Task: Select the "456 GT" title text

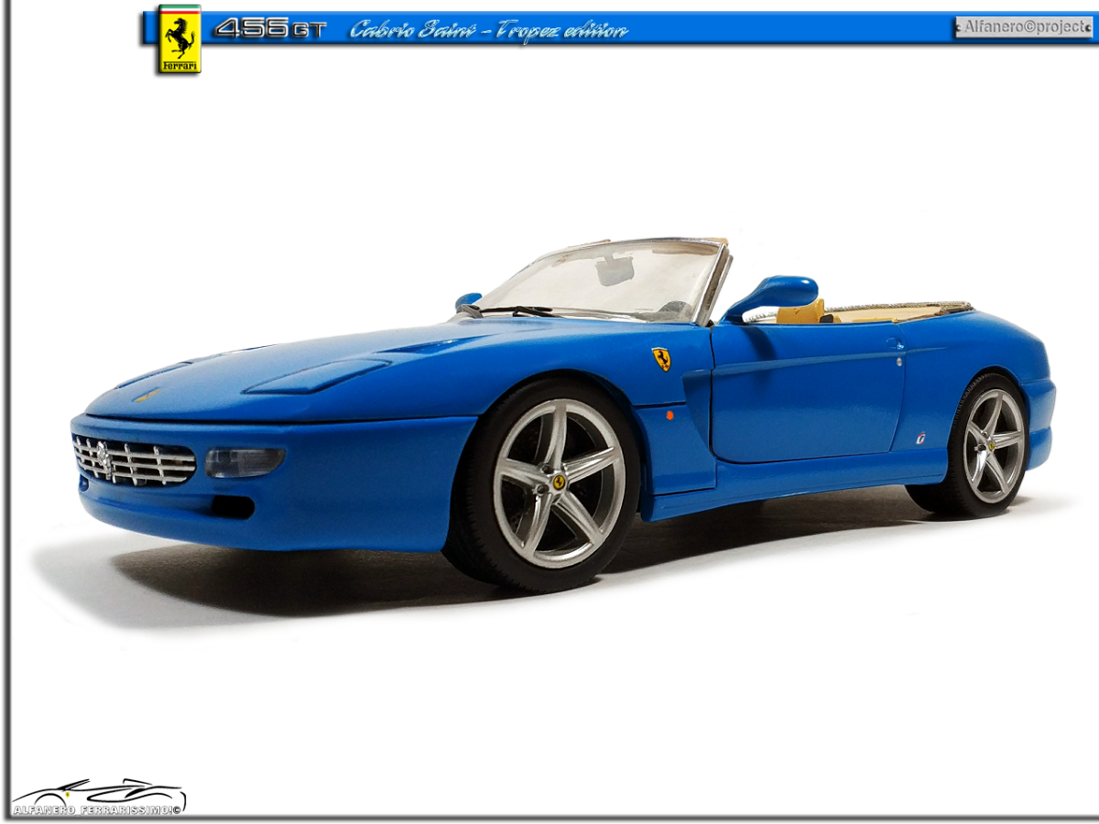Action: tap(270, 28)
